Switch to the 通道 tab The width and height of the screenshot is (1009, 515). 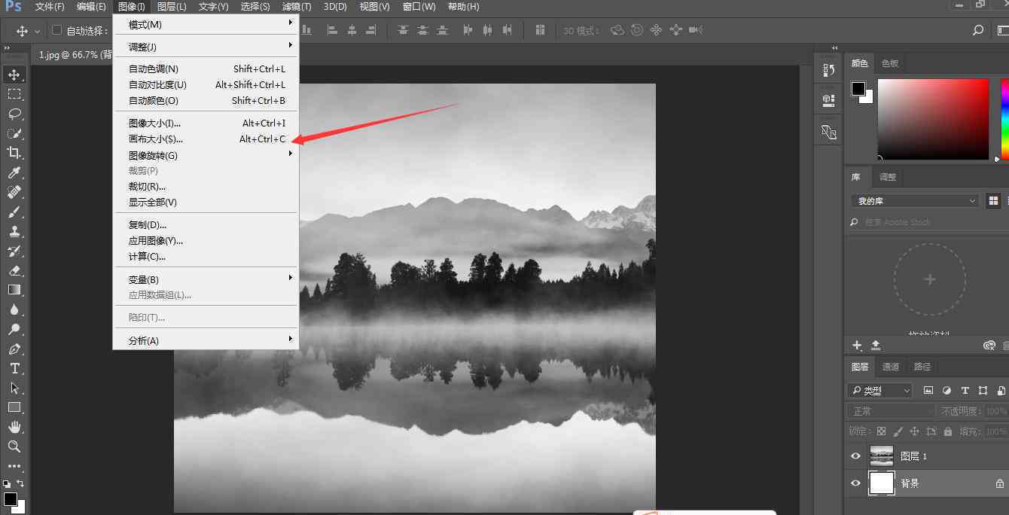coord(891,367)
